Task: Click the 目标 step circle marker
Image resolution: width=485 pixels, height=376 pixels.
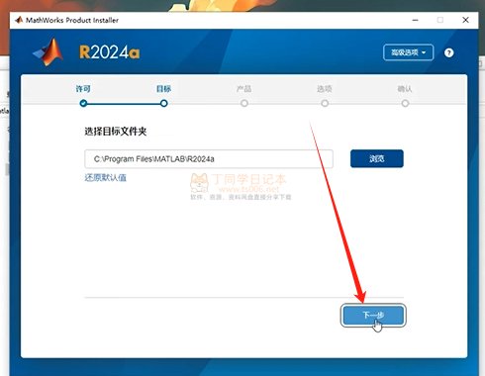Action: pyautogui.click(x=164, y=104)
